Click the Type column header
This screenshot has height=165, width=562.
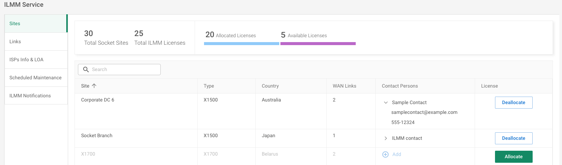tap(209, 86)
